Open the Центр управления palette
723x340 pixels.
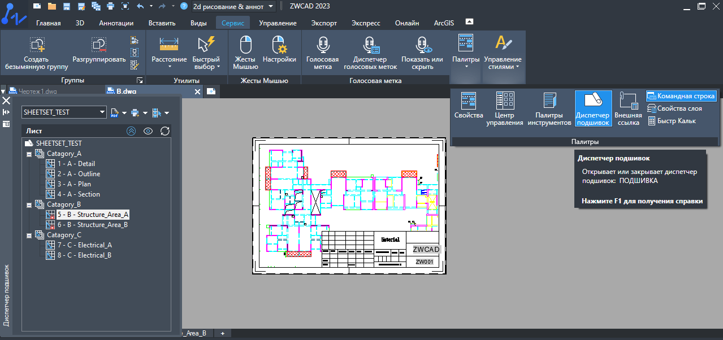point(504,108)
